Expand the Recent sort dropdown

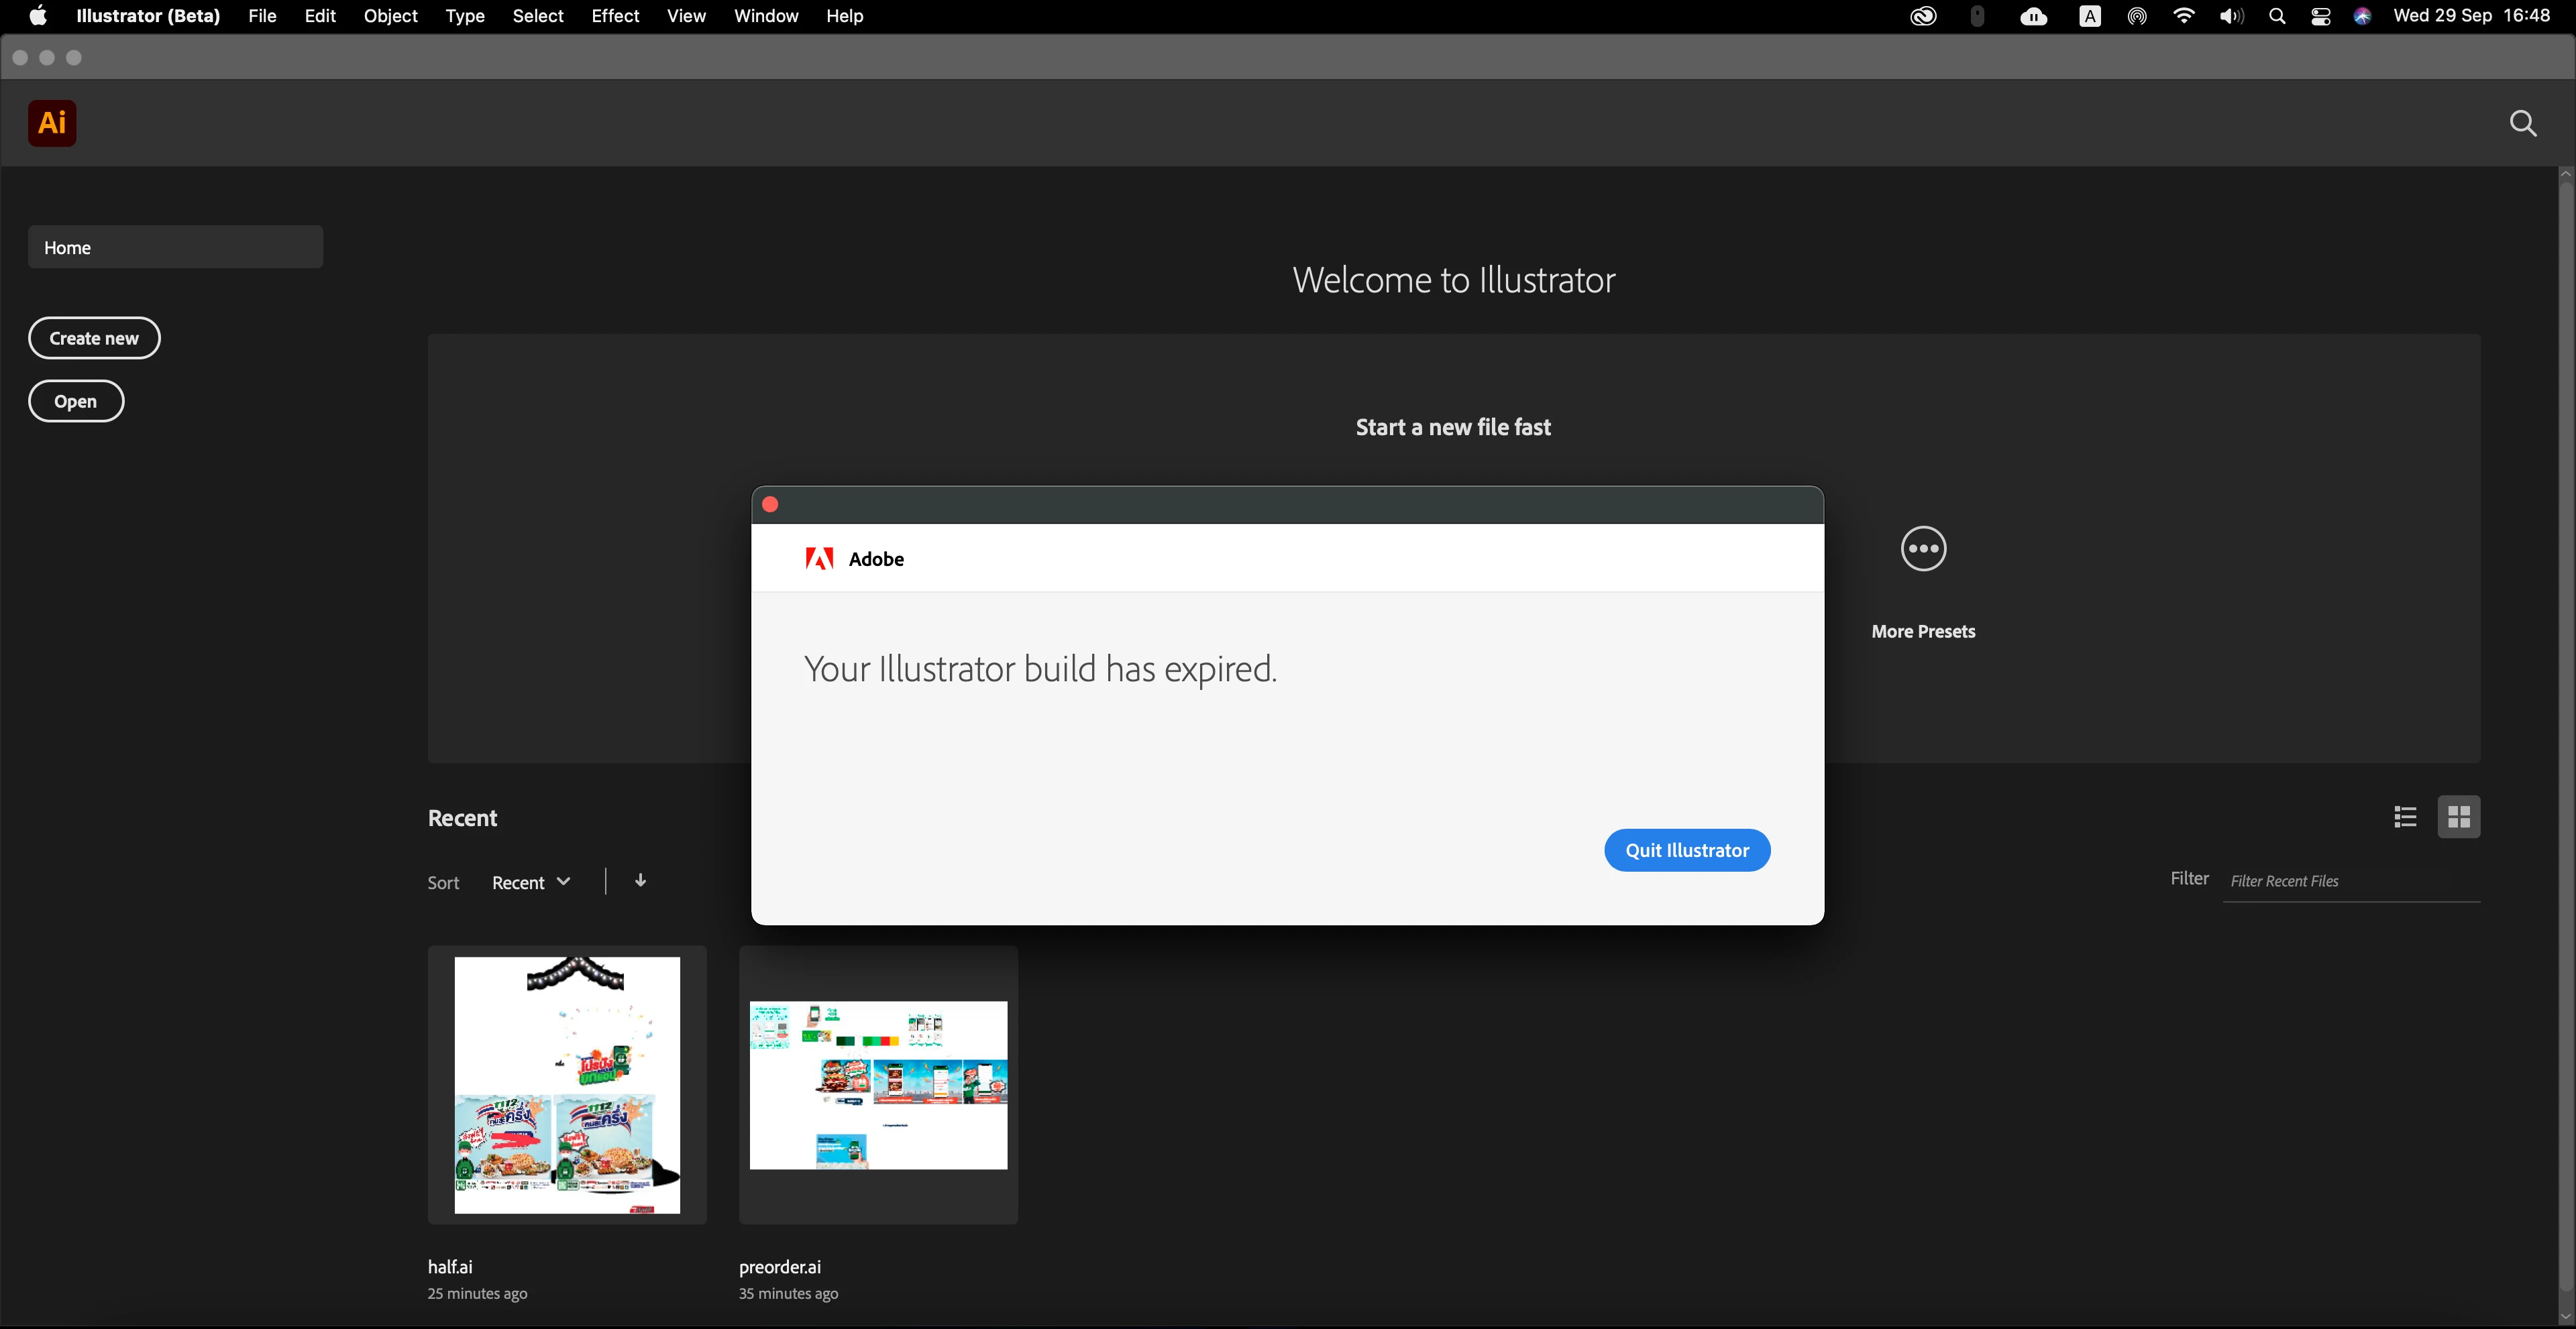tap(531, 882)
